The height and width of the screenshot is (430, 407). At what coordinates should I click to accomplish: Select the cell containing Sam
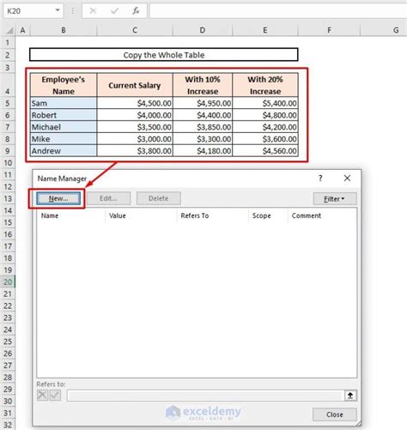click(64, 103)
